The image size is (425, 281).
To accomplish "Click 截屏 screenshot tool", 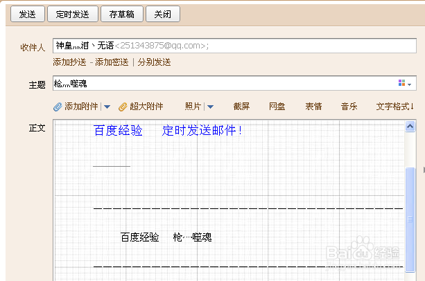I will (241, 107).
